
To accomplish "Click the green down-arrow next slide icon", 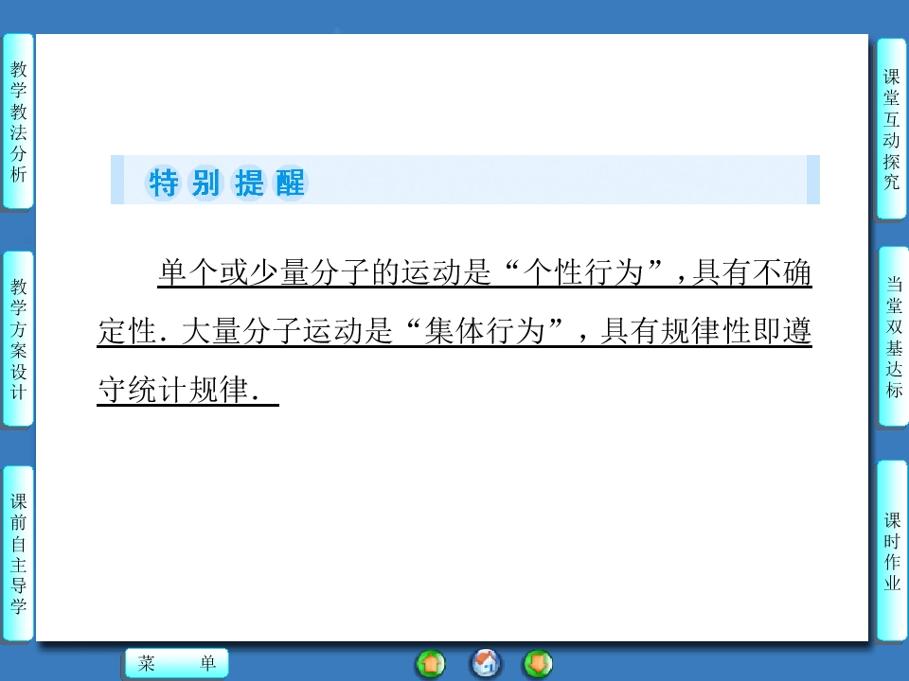I will 538,664.
